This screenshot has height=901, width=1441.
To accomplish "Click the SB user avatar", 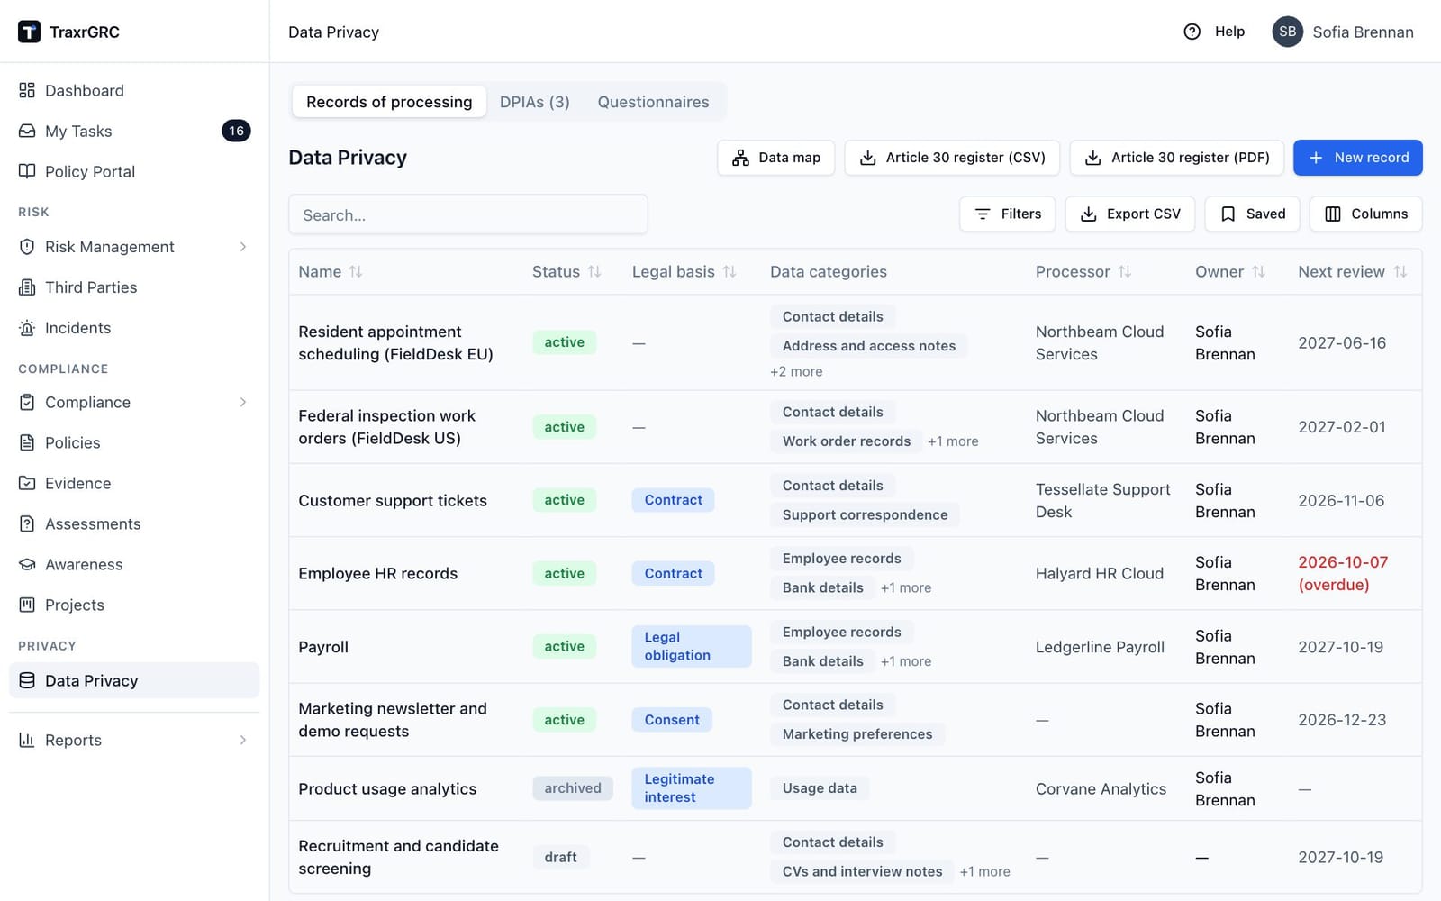I will coord(1287,32).
